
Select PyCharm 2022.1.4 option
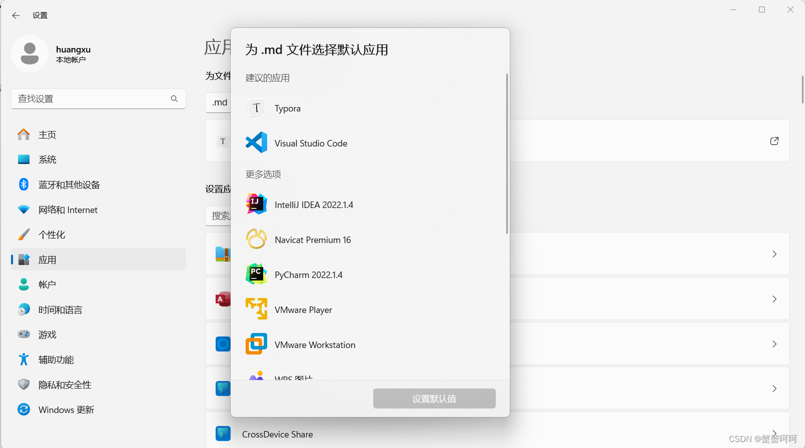click(370, 274)
